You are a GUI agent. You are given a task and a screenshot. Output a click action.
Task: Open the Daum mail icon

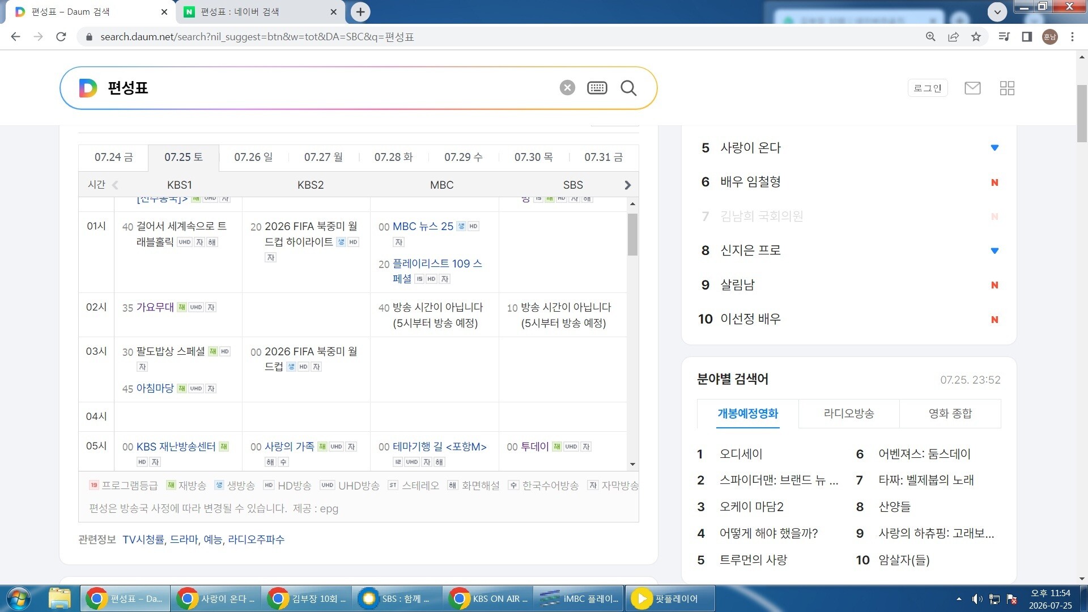point(972,88)
